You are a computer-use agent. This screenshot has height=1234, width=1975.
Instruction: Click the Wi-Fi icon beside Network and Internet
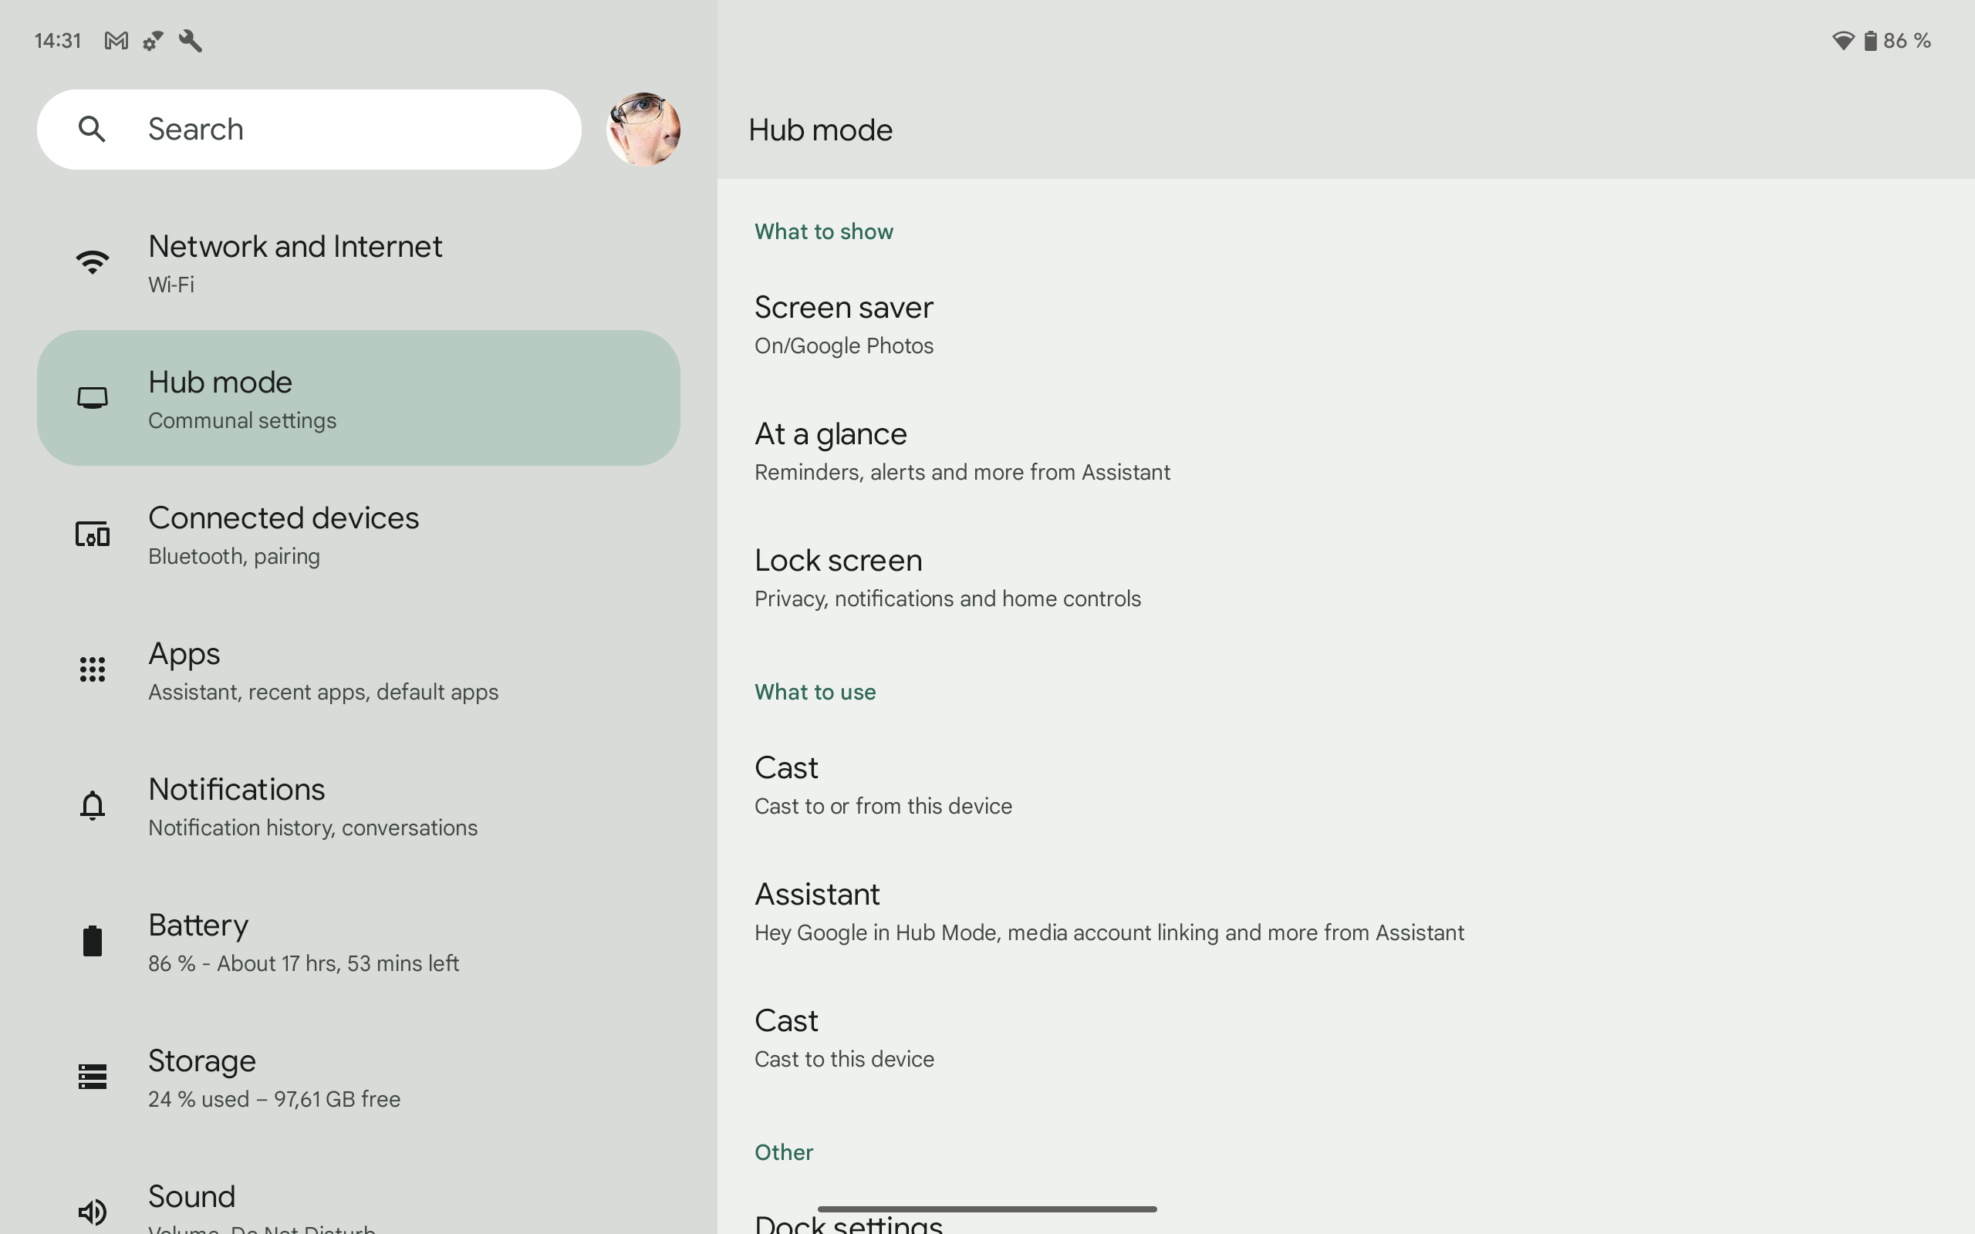tap(93, 263)
